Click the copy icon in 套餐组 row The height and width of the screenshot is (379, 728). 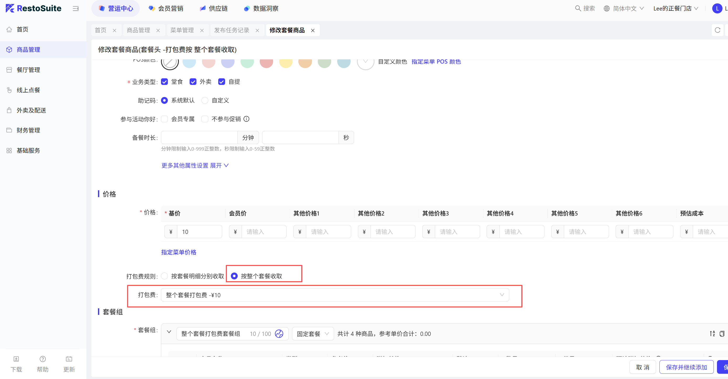click(722, 334)
